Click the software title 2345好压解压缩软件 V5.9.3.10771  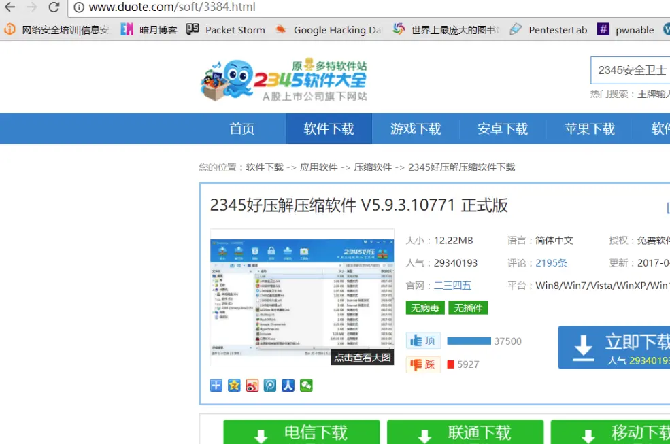point(358,205)
